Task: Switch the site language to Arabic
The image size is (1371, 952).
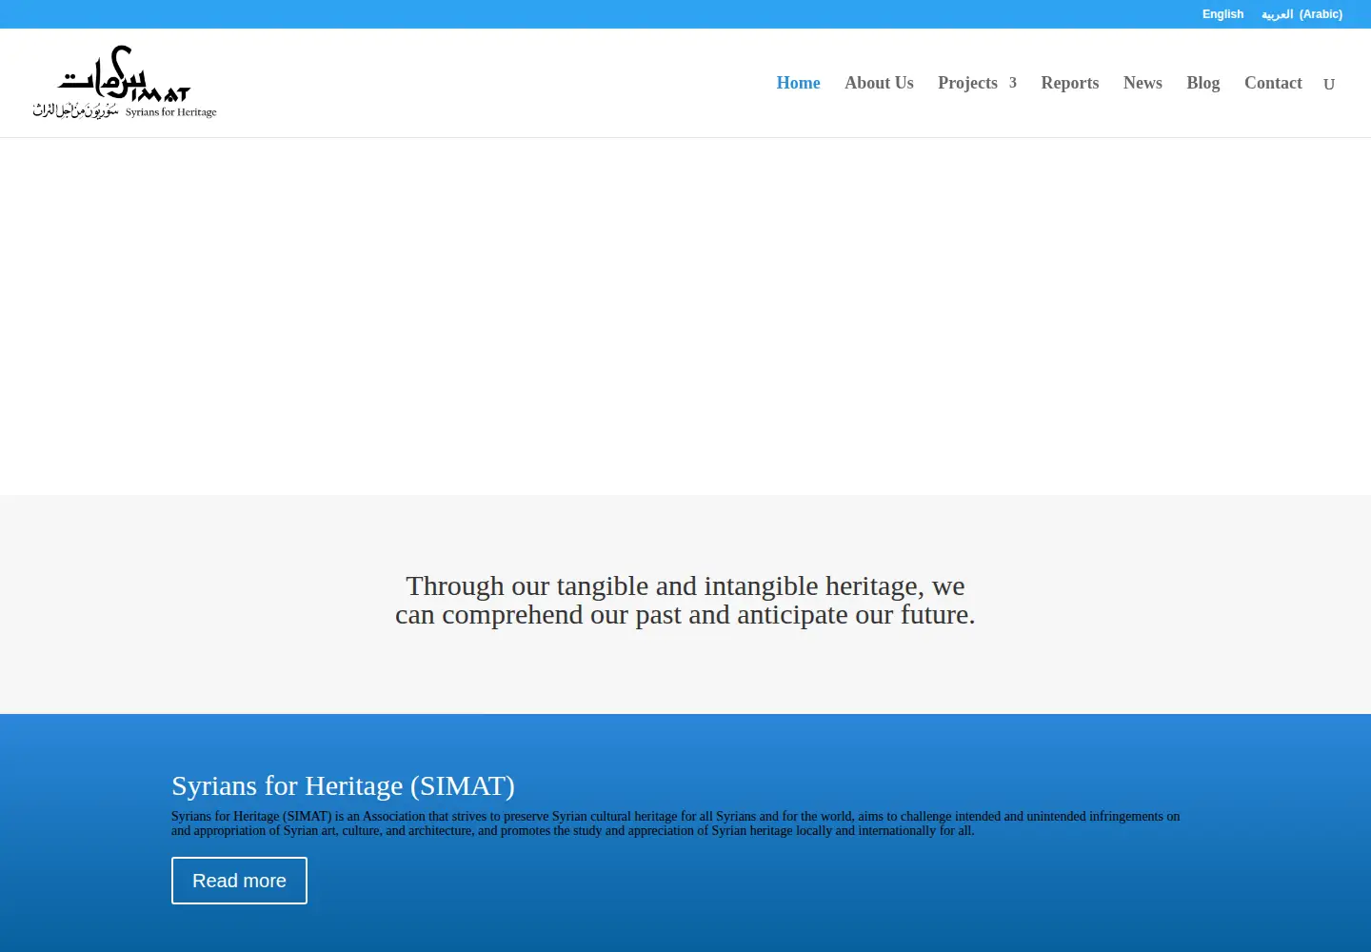Action: [1301, 14]
